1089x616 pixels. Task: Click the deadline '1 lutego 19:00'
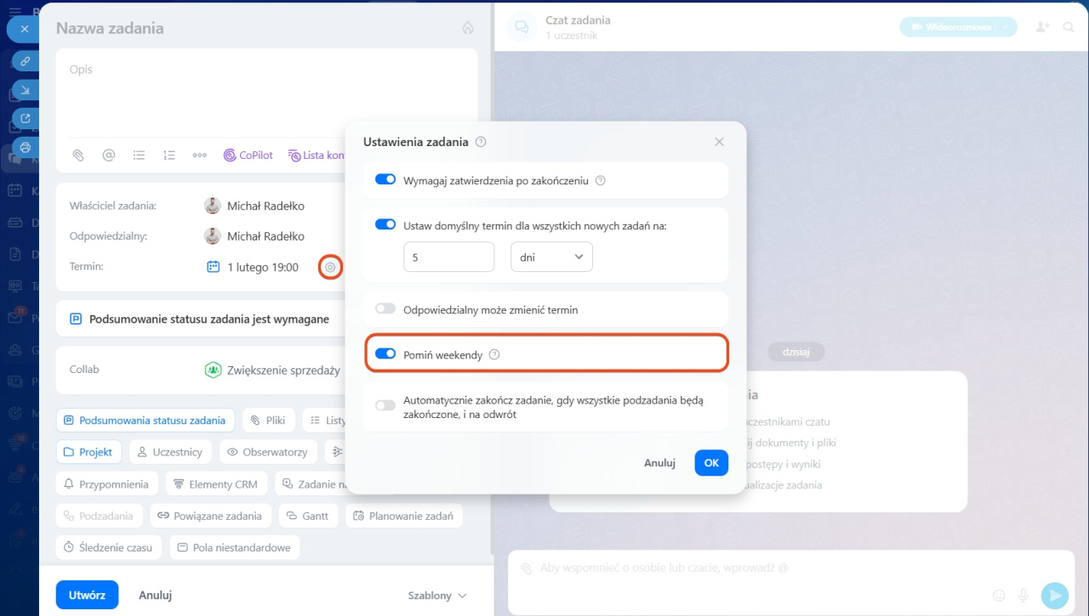tap(263, 267)
